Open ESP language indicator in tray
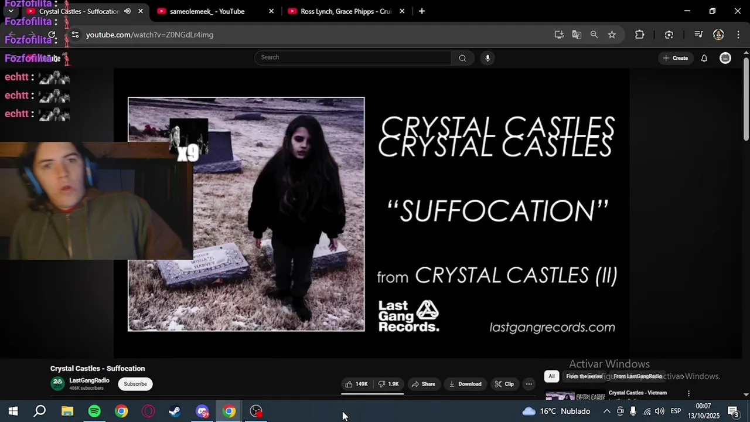 [676, 411]
